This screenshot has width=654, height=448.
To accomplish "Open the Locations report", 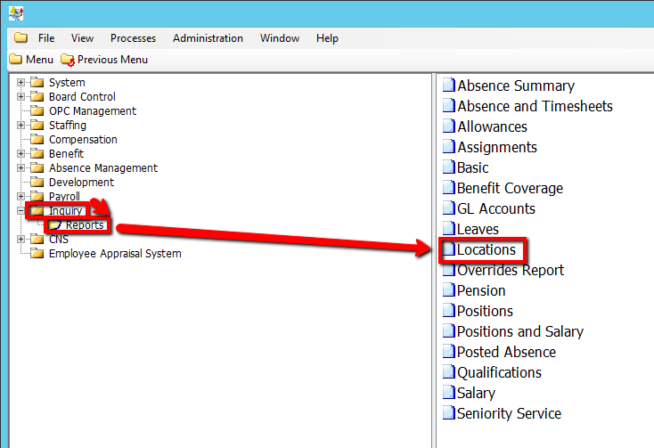I will tap(486, 250).
